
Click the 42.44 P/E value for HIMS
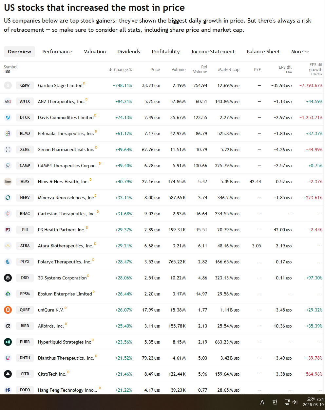tap(255, 182)
